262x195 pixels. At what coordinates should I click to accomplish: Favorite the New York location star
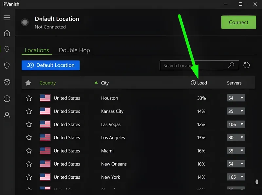coord(29,177)
